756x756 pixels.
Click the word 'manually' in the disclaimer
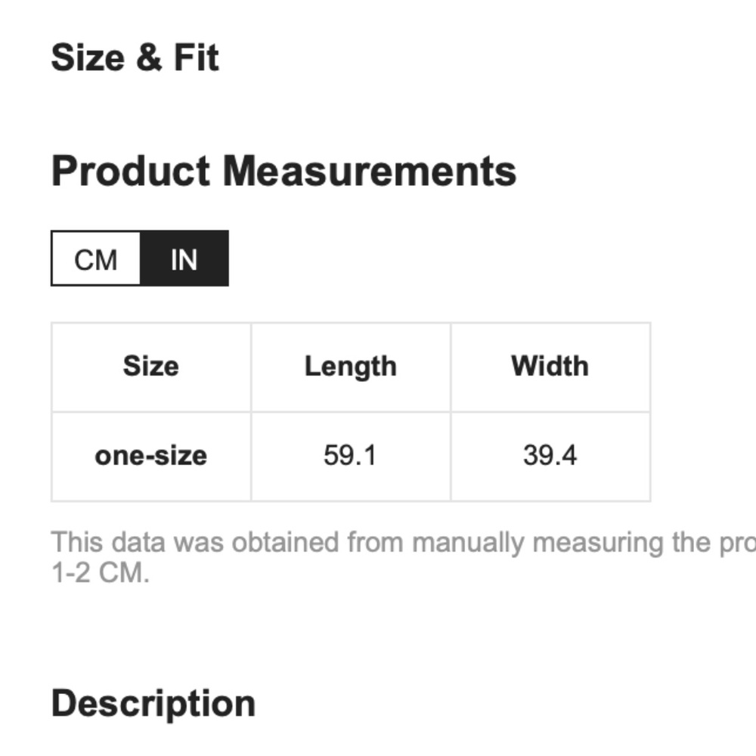468,544
